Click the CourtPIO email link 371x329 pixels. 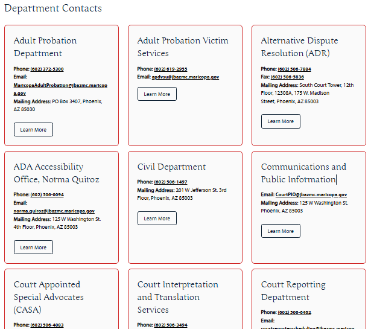(x=311, y=195)
